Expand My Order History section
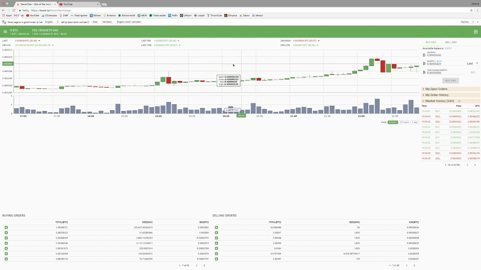This screenshot has height=270, width=481. click(x=451, y=95)
